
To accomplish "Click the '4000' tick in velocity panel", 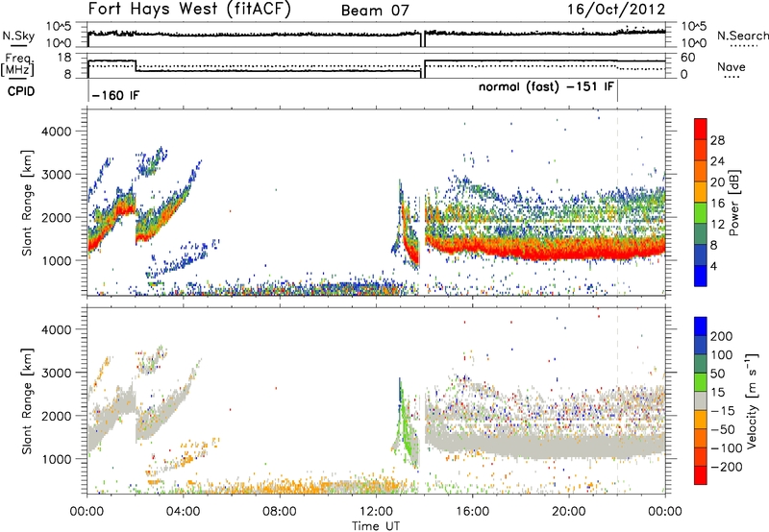I will click(x=56, y=329).
